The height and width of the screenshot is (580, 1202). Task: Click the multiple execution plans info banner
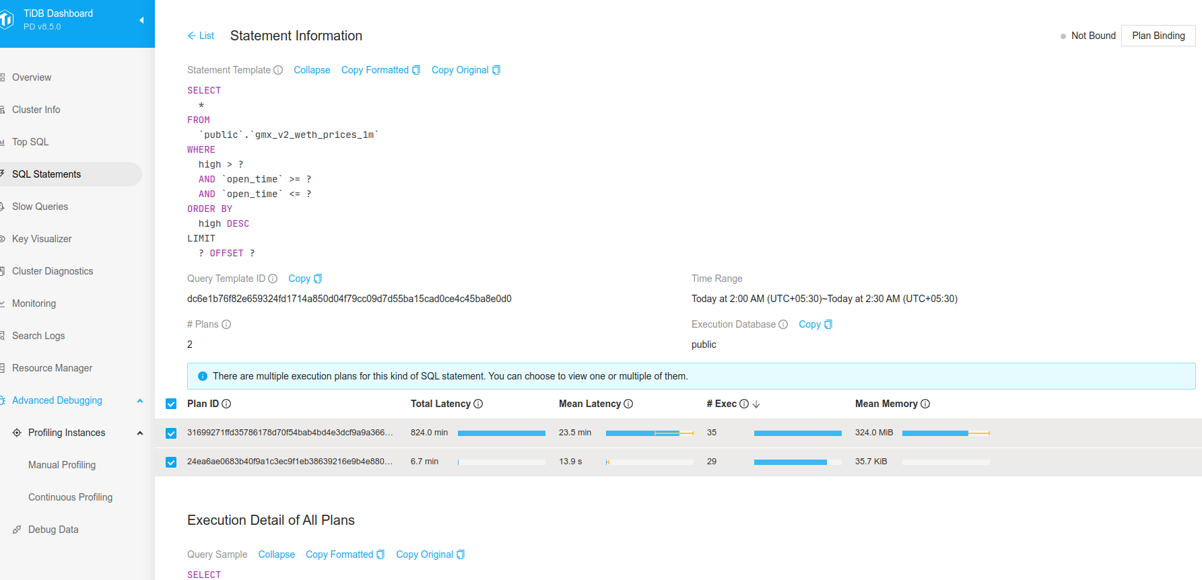click(691, 376)
